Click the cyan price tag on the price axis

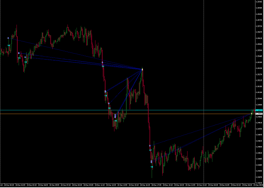[x=259, y=110]
